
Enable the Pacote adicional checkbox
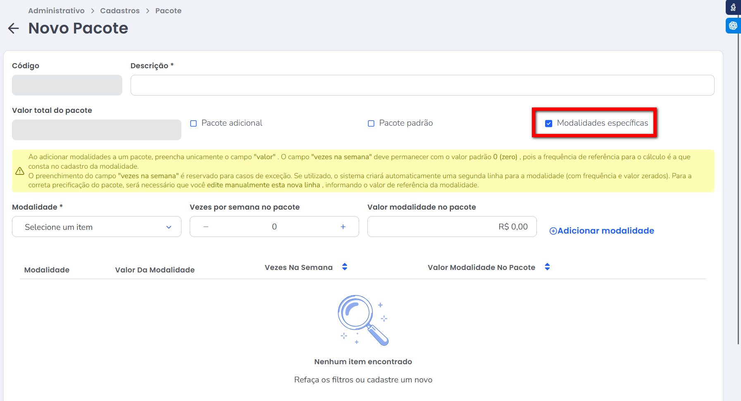point(193,123)
